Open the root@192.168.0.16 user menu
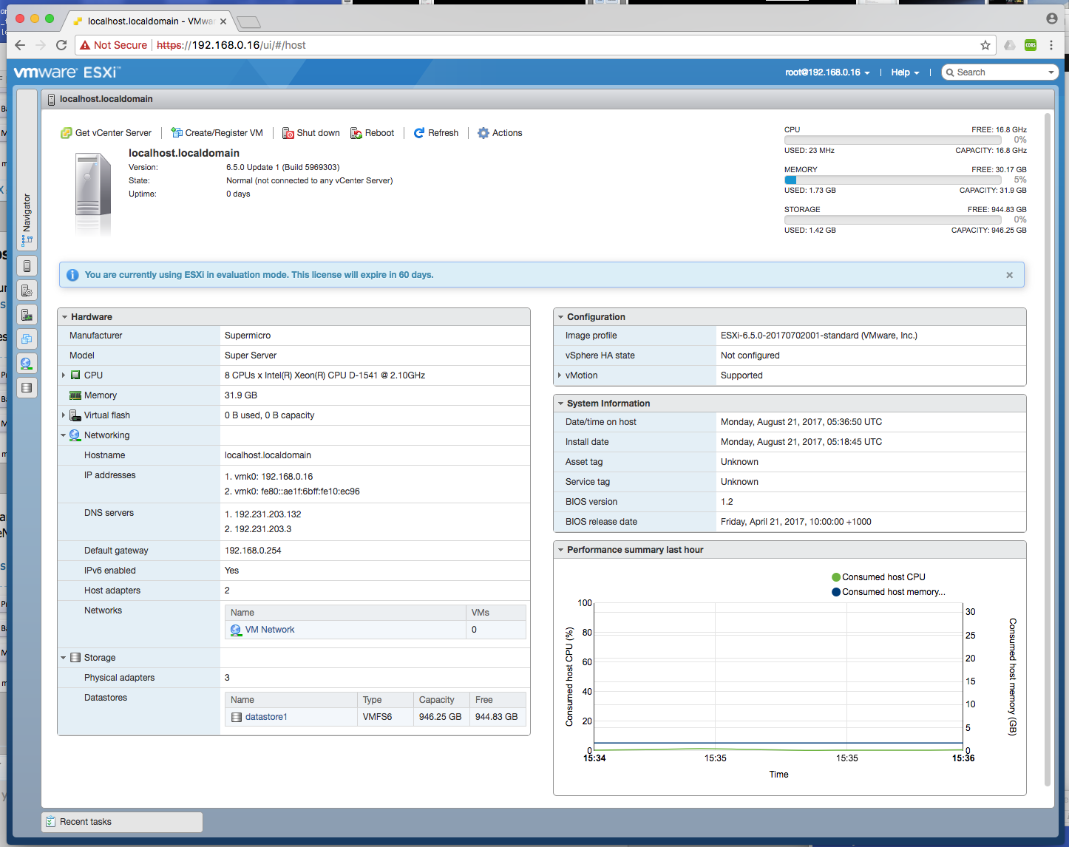The width and height of the screenshot is (1069, 847). pyautogui.click(x=827, y=72)
